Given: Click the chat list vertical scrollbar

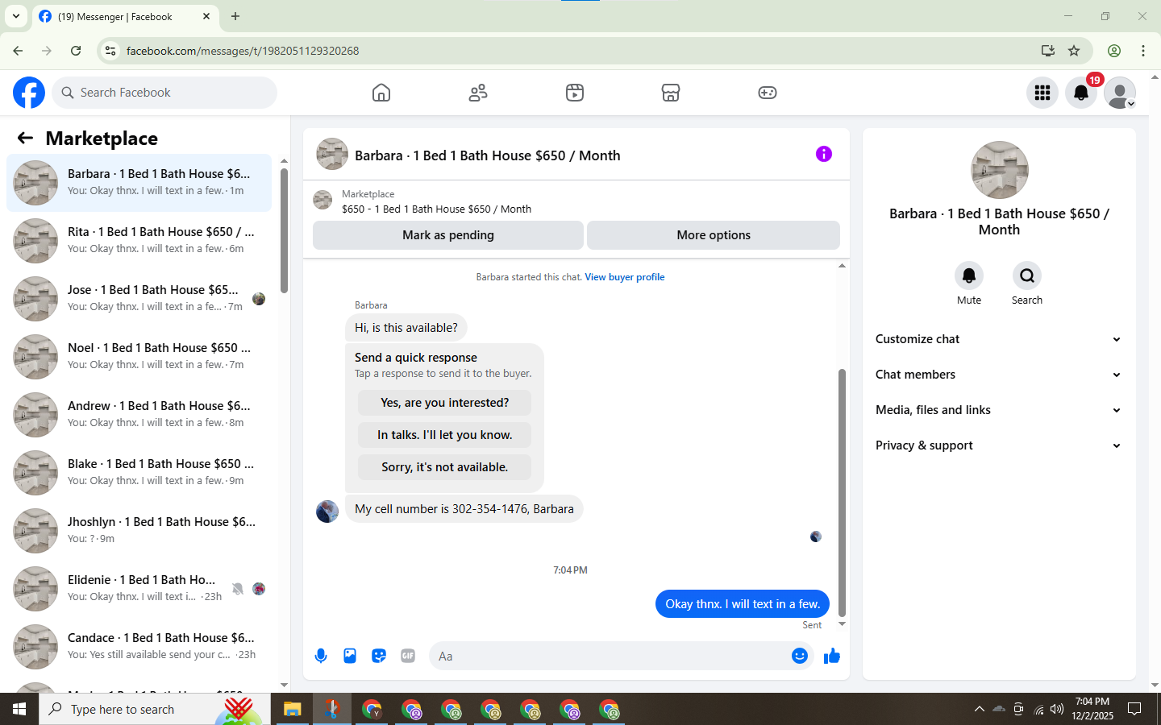Looking at the screenshot, I should [x=284, y=230].
